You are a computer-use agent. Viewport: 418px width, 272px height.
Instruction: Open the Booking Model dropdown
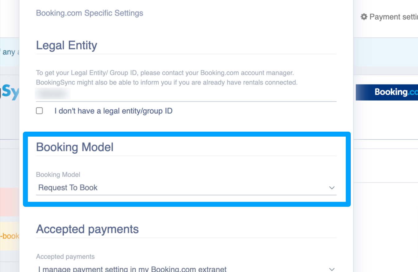coord(186,188)
